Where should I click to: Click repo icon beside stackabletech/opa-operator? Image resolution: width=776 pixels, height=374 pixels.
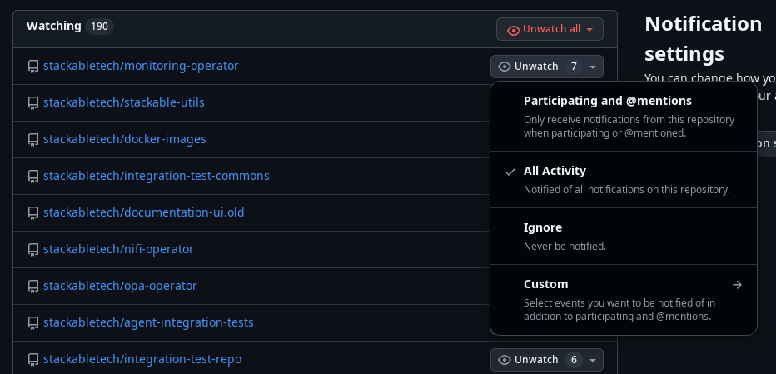tap(33, 287)
